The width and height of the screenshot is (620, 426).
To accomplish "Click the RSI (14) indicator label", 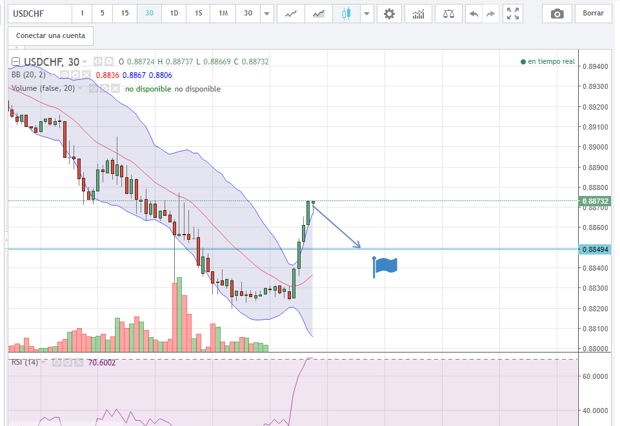I will point(25,362).
